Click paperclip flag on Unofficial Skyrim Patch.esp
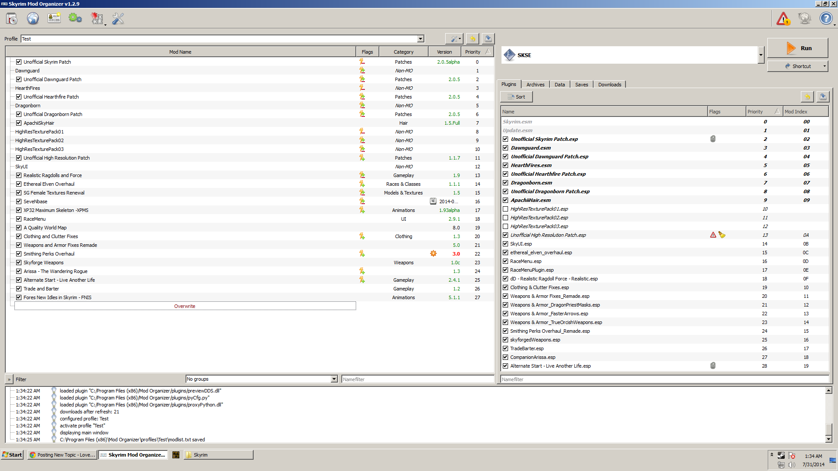Viewport: 838px width, 471px height. tap(713, 139)
